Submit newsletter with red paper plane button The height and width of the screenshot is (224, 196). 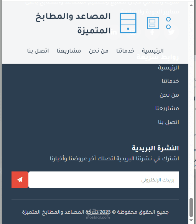20,180
